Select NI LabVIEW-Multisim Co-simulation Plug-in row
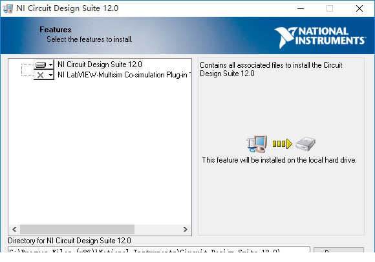The image size is (375, 262). [124, 75]
